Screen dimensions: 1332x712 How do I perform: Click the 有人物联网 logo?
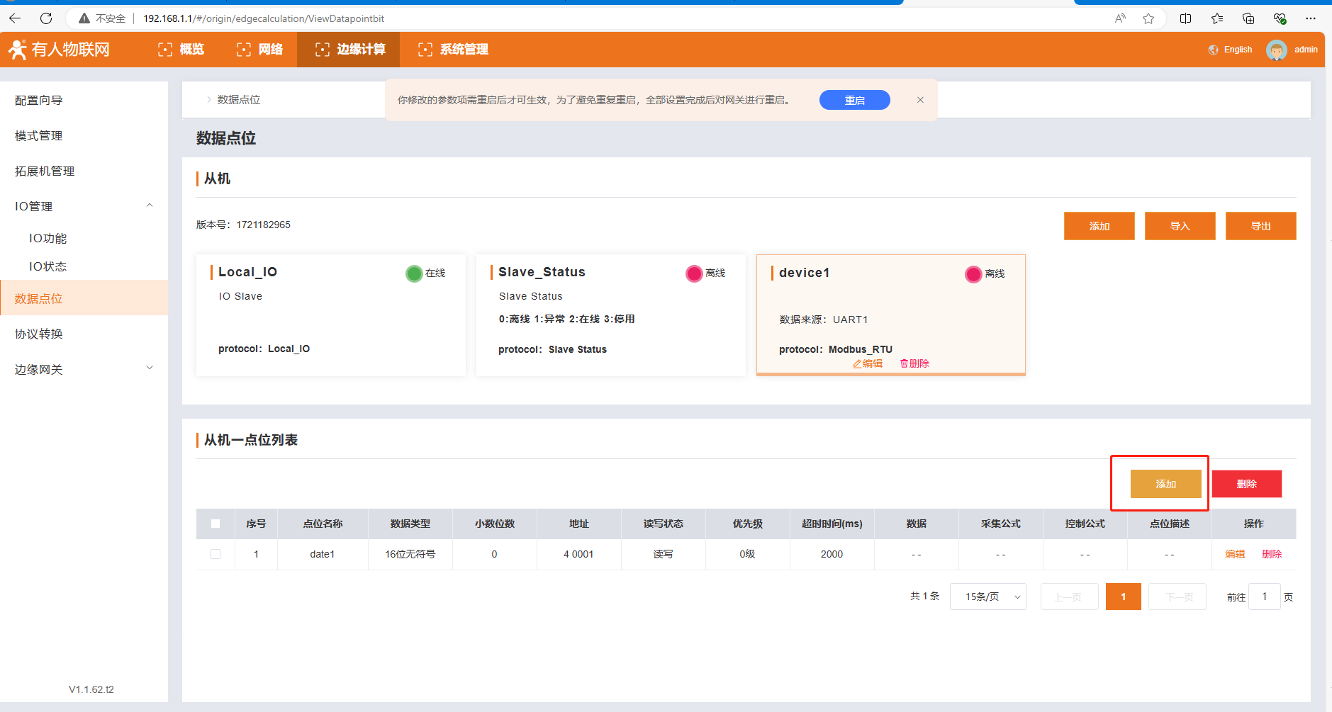(x=60, y=50)
